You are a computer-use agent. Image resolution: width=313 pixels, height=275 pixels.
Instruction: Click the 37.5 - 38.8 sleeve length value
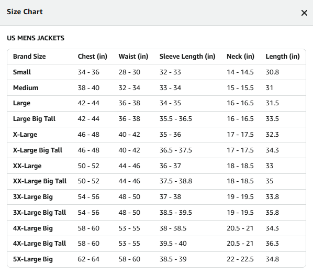tap(176, 181)
